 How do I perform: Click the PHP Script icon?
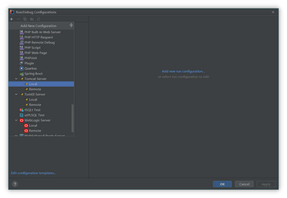click(22, 48)
